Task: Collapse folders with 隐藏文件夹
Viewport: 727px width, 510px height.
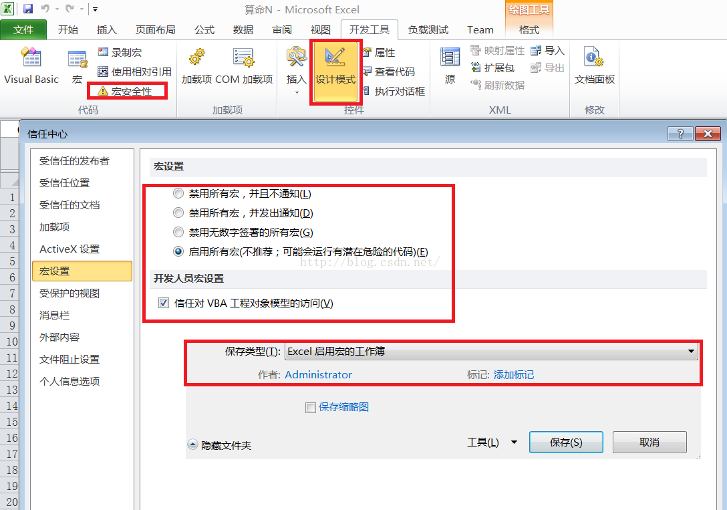Action: (x=219, y=445)
